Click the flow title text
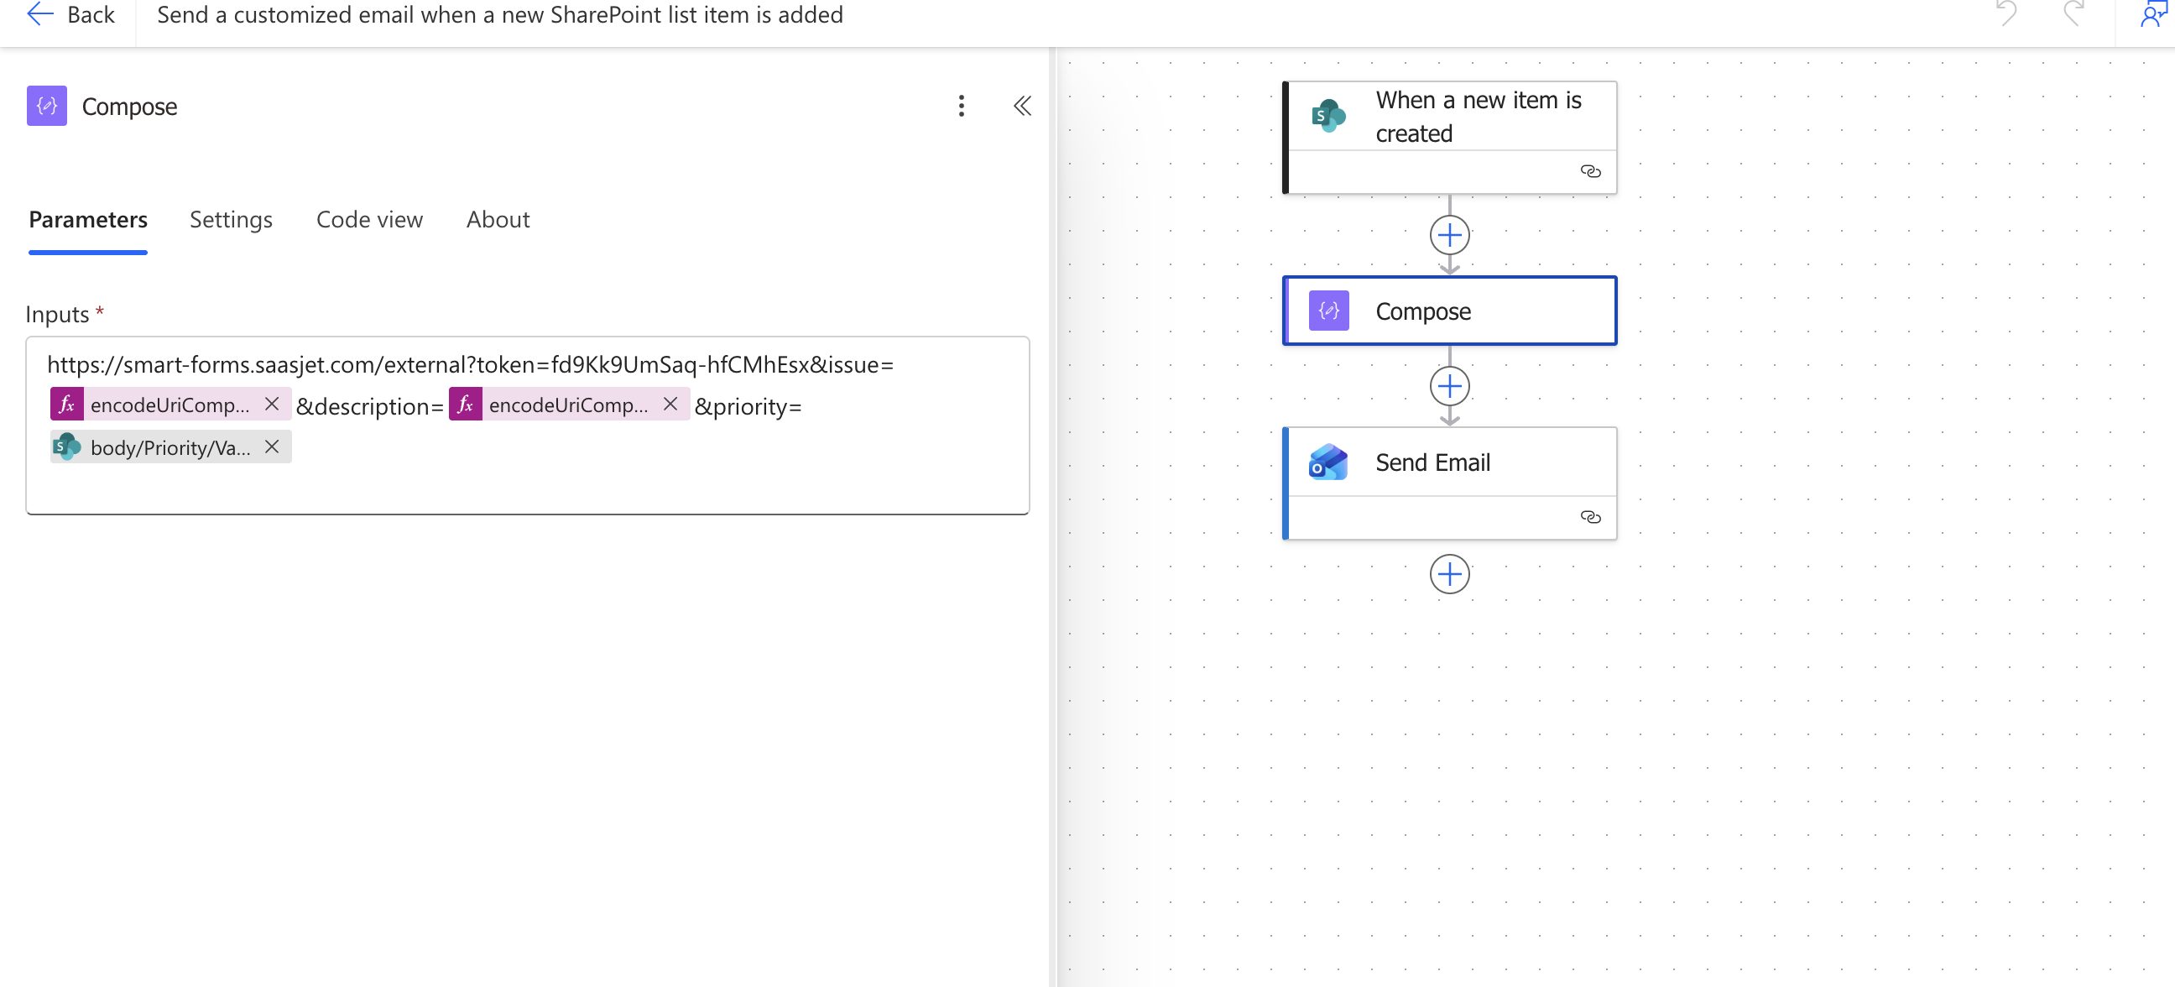The image size is (2175, 987). pyautogui.click(x=500, y=15)
